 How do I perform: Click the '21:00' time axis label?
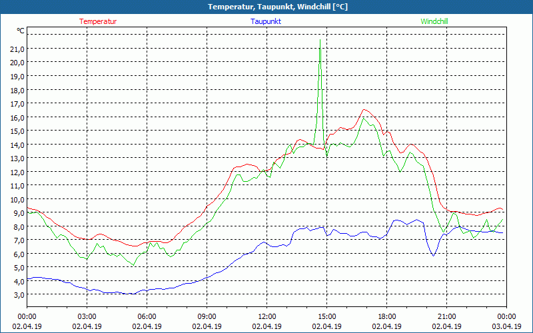click(x=446, y=317)
